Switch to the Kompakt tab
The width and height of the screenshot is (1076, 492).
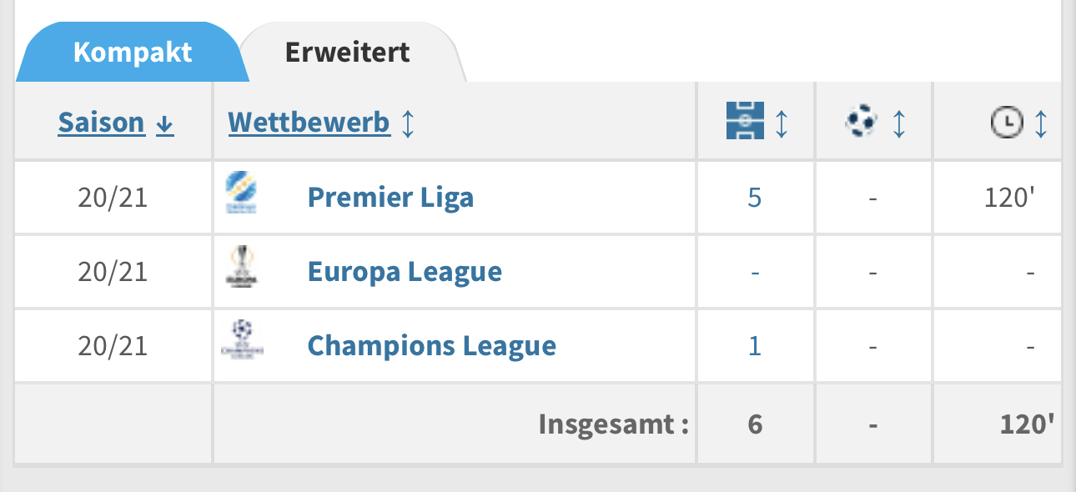coord(133,53)
